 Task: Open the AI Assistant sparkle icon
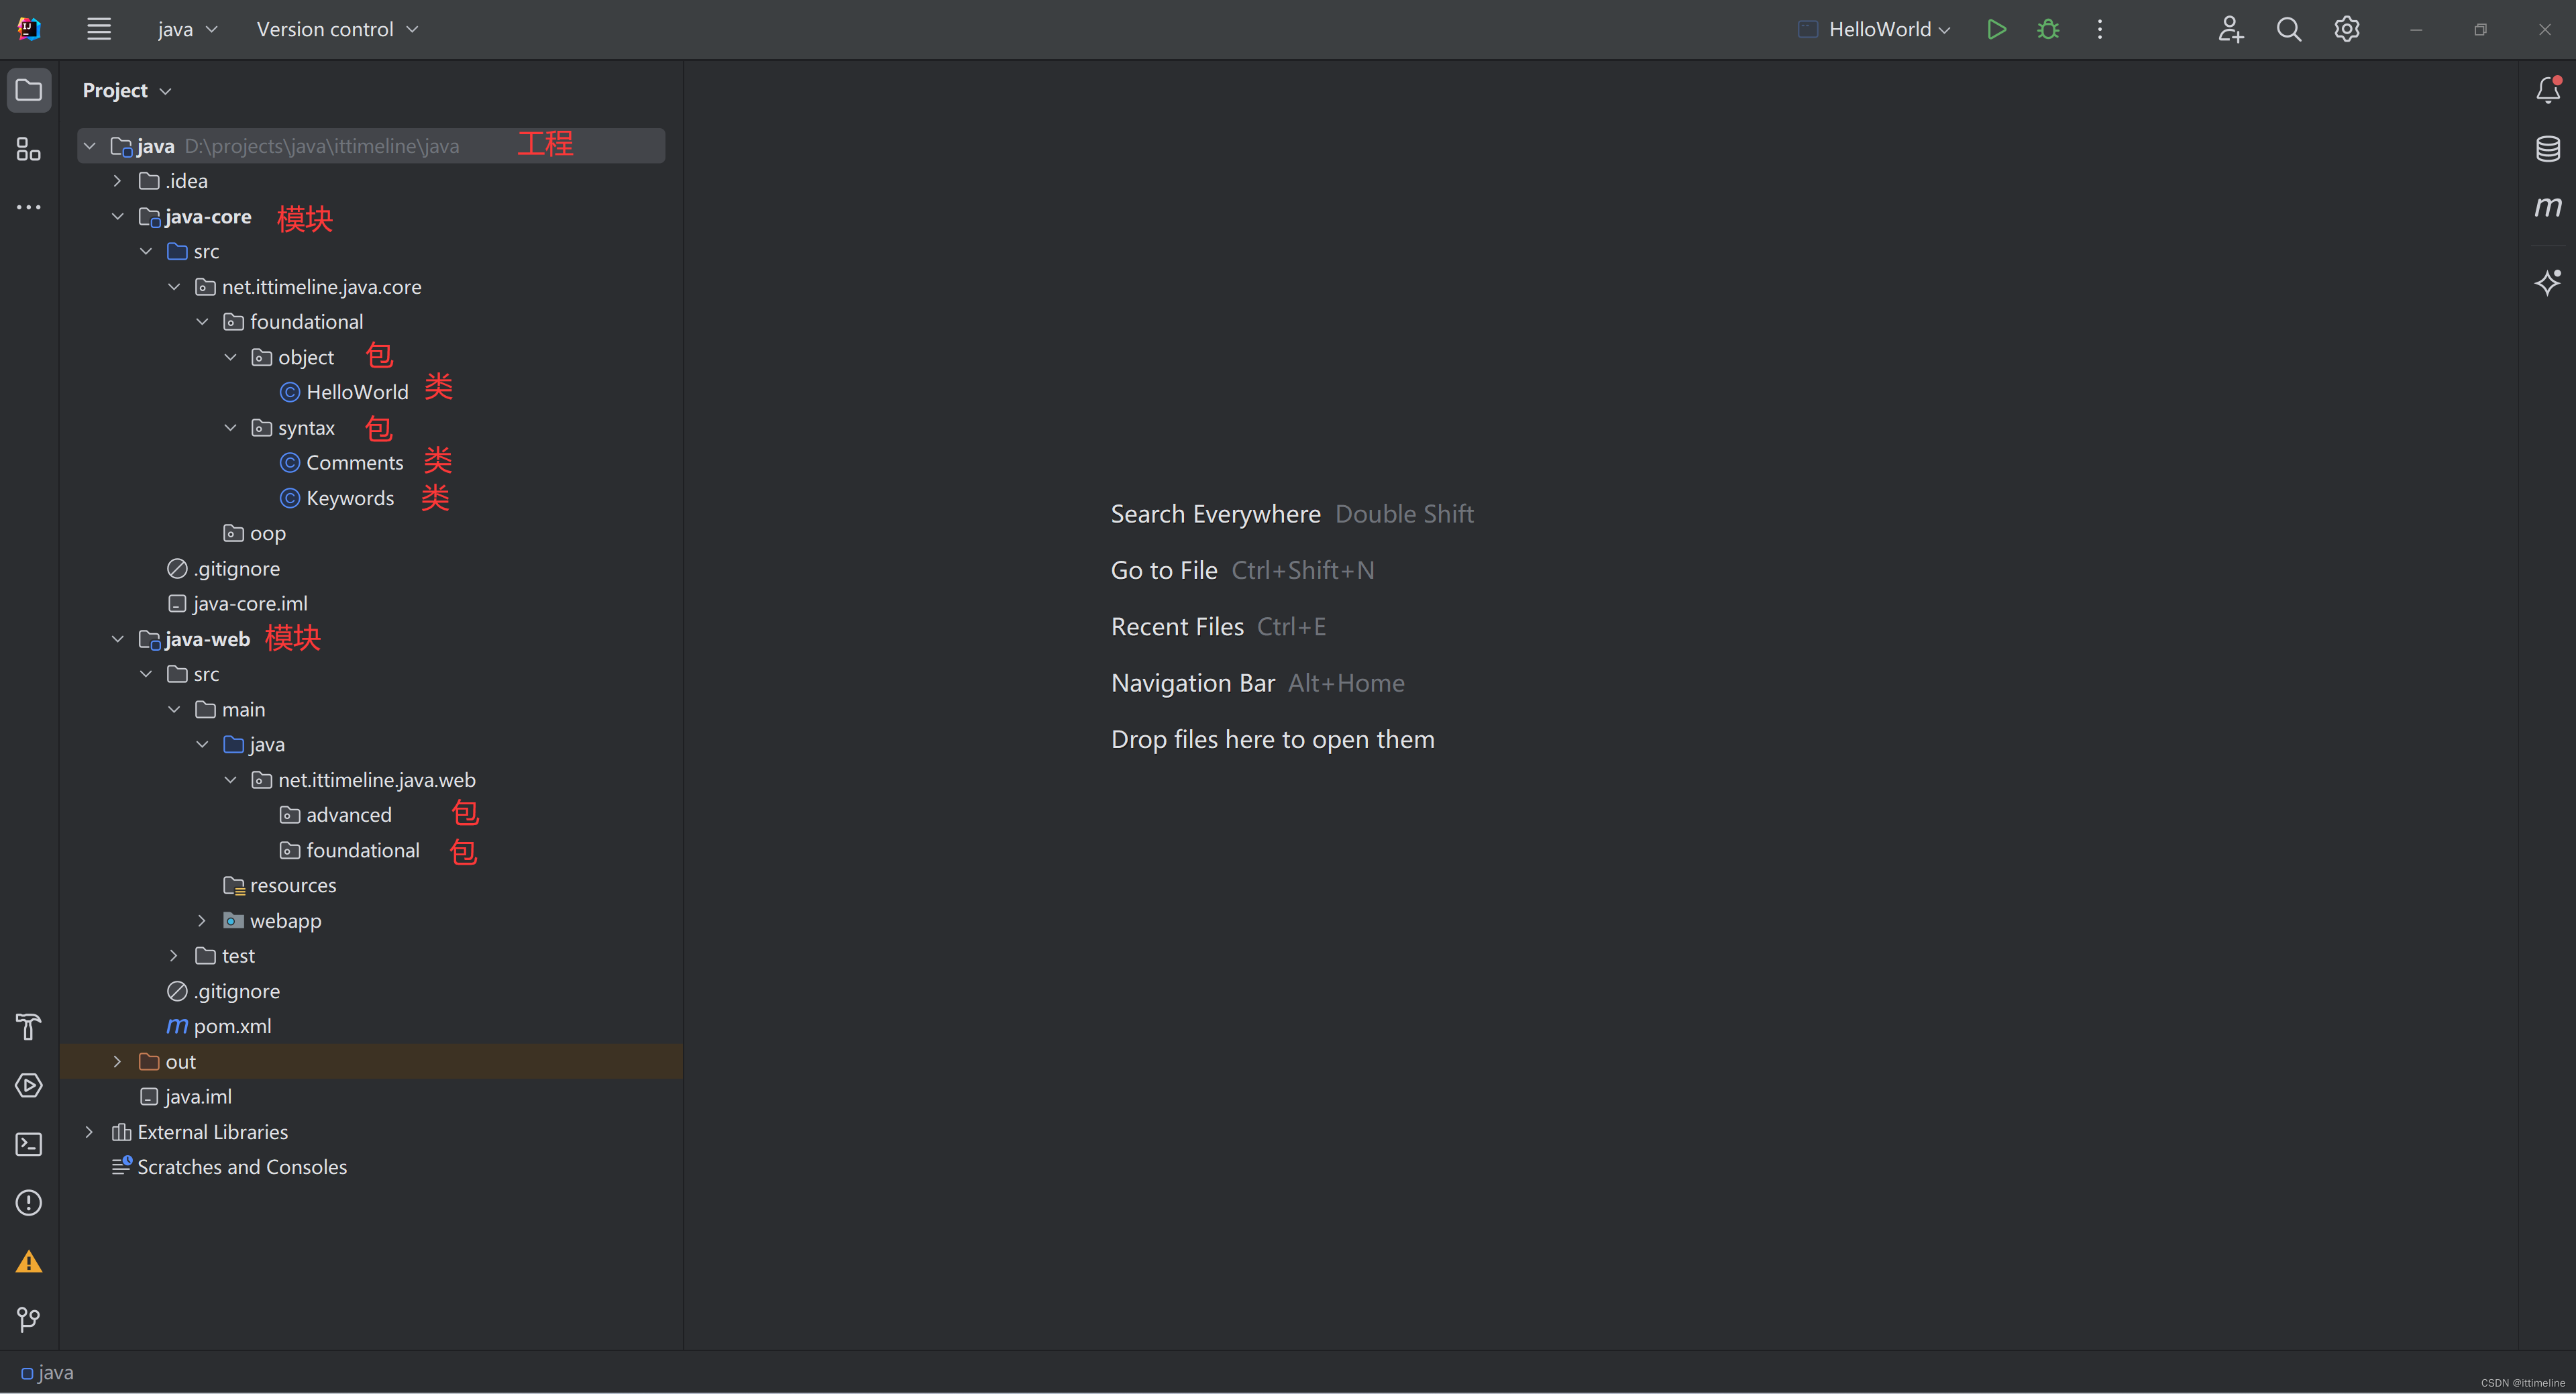pos(2547,282)
